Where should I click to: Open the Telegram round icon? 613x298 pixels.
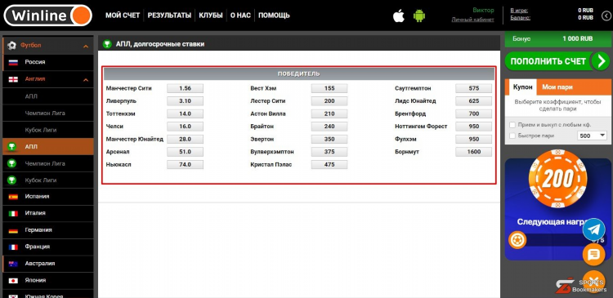(x=594, y=229)
